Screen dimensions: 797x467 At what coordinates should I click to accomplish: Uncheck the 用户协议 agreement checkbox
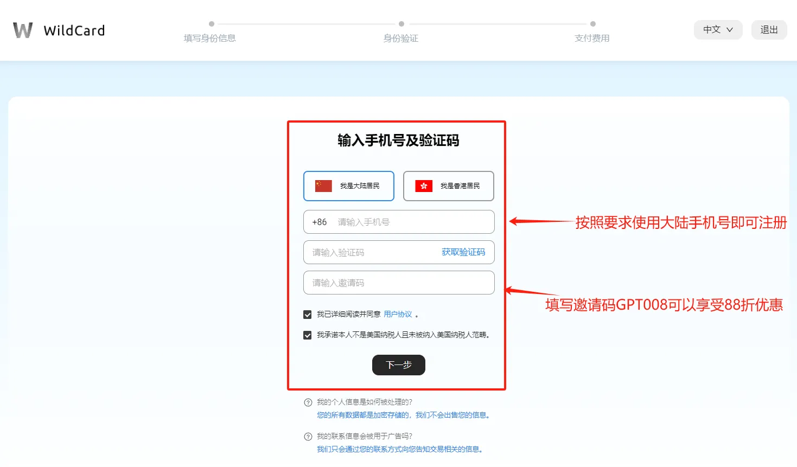coord(308,315)
